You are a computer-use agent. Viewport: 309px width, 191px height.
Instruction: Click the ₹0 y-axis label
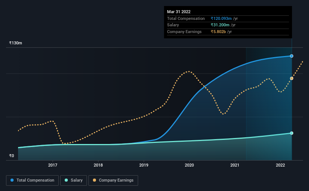[x=12, y=156]
